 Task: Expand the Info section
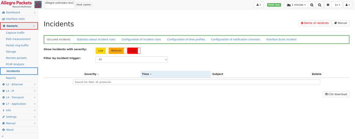19,110
